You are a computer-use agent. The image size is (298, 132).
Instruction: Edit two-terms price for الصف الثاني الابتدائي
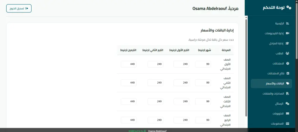point(128,83)
